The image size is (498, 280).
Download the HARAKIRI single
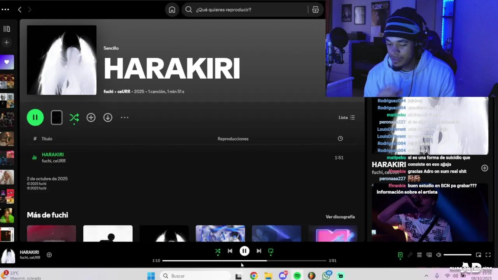(108, 117)
